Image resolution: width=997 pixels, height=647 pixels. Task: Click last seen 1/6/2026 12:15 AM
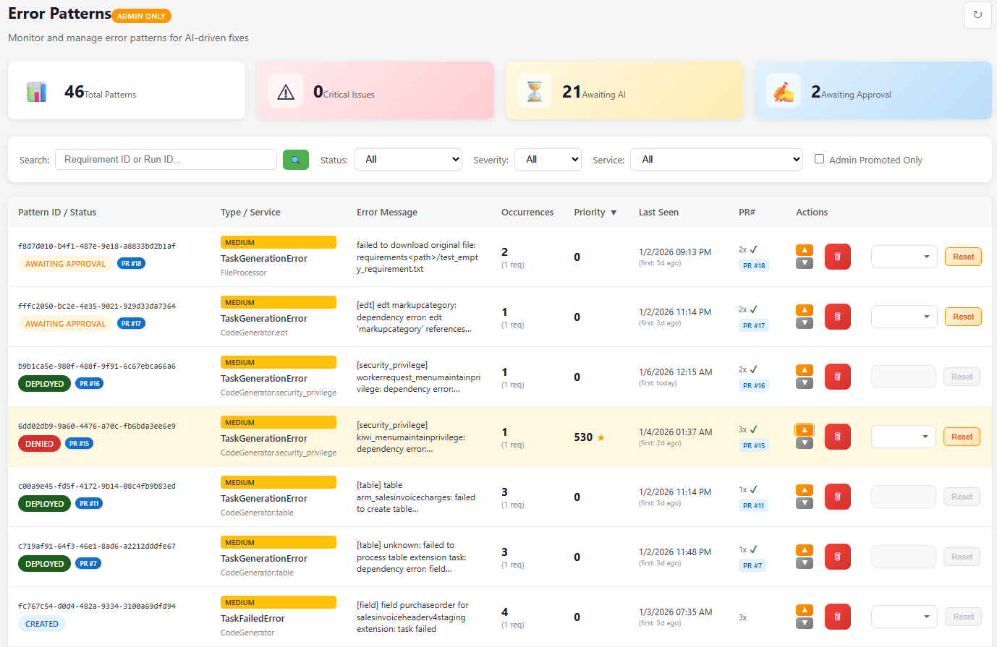click(675, 372)
